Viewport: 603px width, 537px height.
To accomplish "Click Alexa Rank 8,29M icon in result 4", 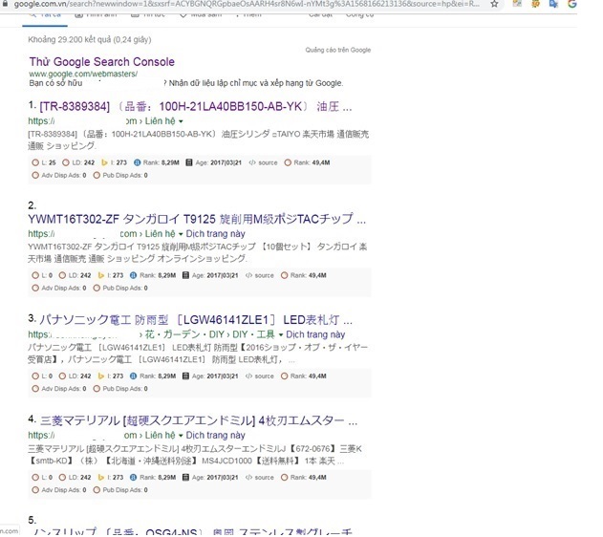I will coord(133,478).
